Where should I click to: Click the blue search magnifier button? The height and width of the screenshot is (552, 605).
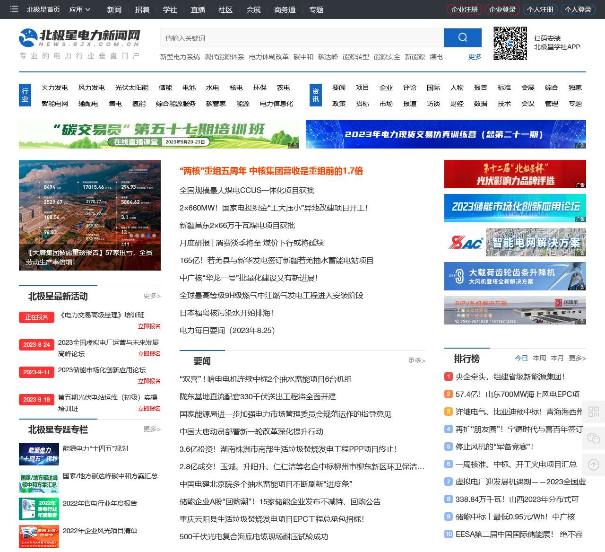point(463,38)
